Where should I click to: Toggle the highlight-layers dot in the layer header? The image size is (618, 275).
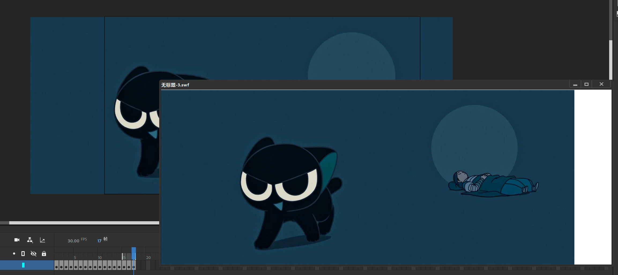click(14, 254)
